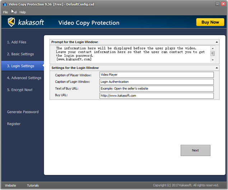
Task: Close the Video Copy Protection window
Action: point(223,4)
